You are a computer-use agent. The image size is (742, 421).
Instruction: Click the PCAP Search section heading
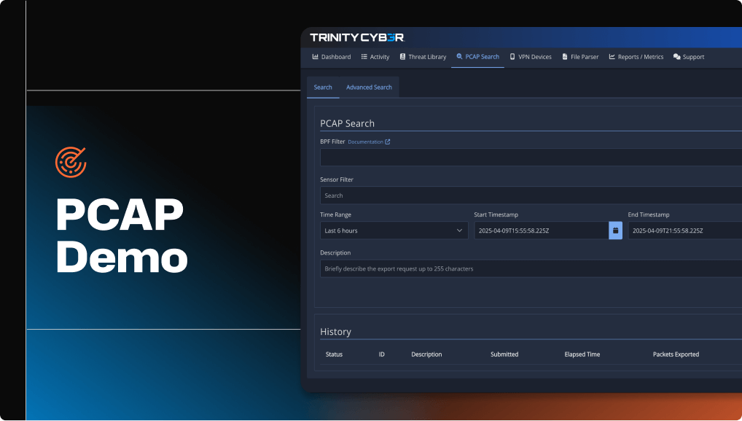pyautogui.click(x=348, y=123)
